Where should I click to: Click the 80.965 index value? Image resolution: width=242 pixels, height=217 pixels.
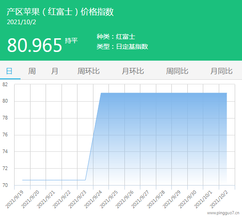click(35, 45)
